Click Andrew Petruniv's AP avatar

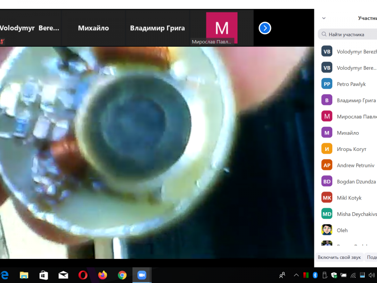pos(327,165)
